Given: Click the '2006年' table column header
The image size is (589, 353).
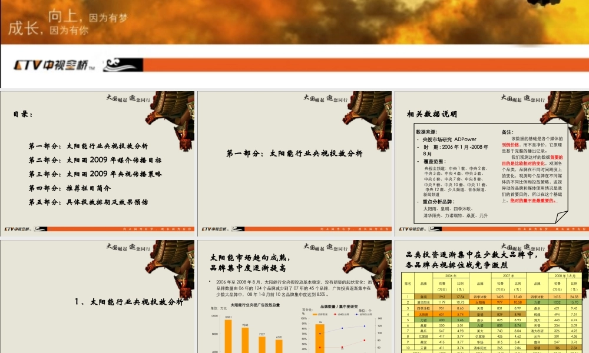Looking at the screenshot, I should click(451, 275).
